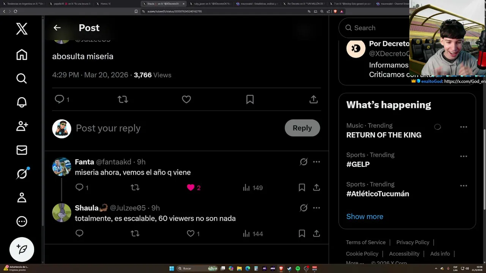Image resolution: width=486 pixels, height=273 pixels.
Task: Open Windows Start menu
Action: click(172, 268)
